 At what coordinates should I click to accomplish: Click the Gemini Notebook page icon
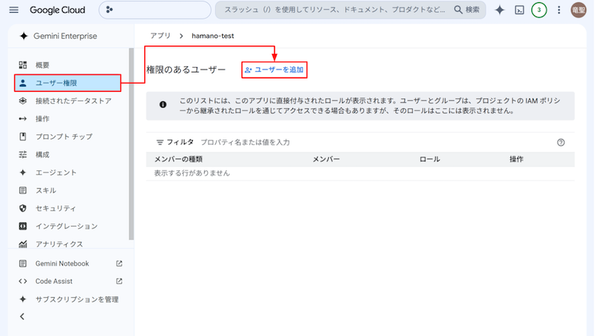[x=23, y=264]
